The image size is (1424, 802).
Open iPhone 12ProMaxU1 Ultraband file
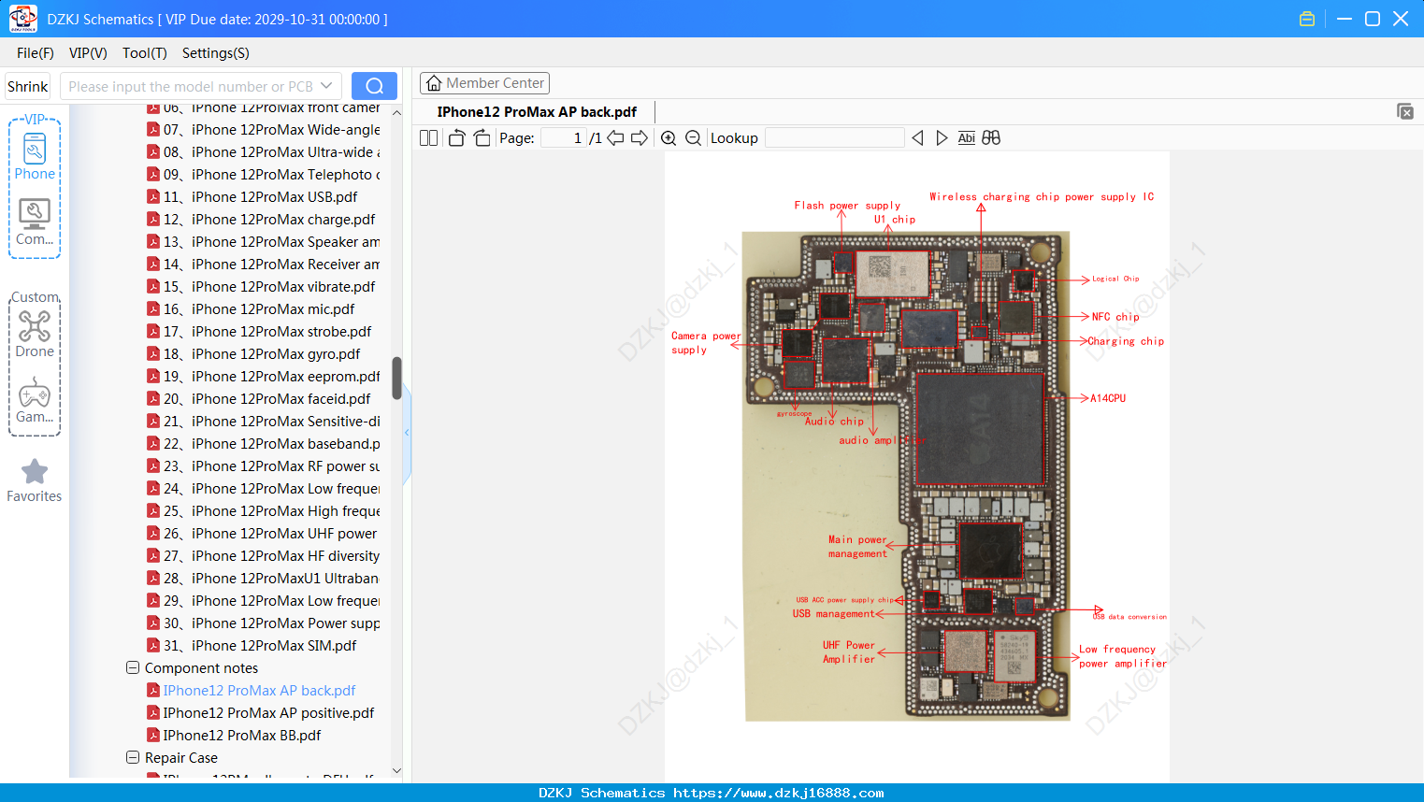pyautogui.click(x=263, y=579)
